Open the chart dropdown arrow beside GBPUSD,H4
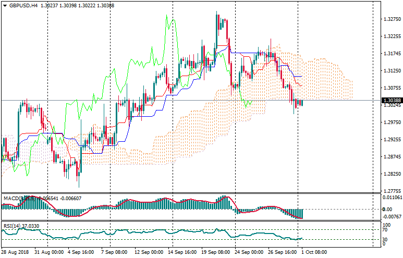This screenshot has width=403, height=258. click(4, 6)
